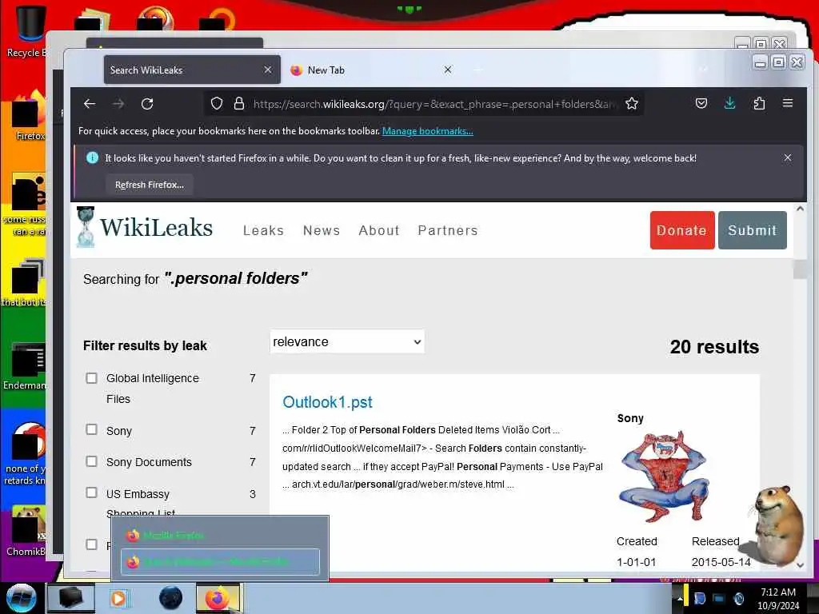
Task: Click the forward navigation arrow
Action: (118, 104)
